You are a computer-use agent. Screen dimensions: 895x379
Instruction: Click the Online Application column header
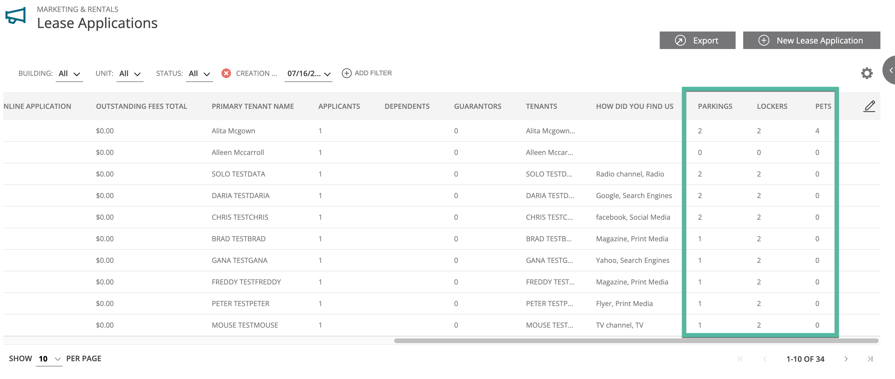[37, 106]
